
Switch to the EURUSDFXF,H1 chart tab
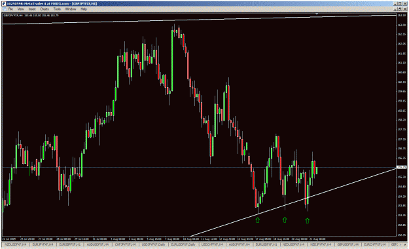point(266,244)
